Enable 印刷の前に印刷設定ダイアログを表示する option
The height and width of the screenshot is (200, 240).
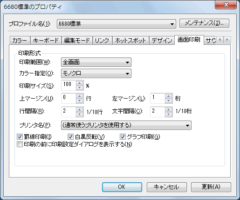[20, 144]
